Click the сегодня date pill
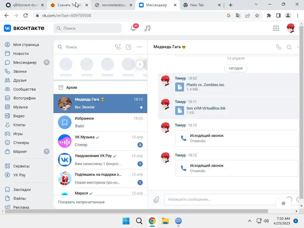 [235, 68]
